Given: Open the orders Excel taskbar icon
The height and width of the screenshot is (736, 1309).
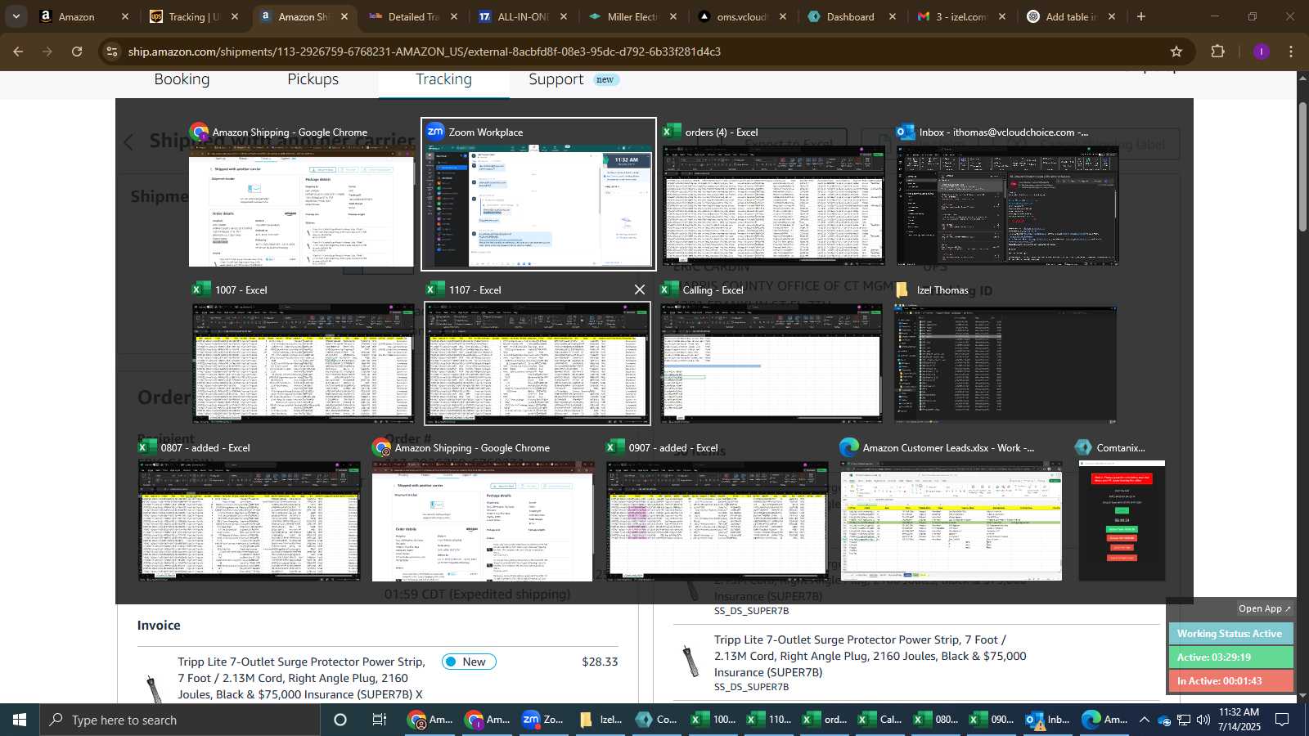Looking at the screenshot, I should point(824,720).
